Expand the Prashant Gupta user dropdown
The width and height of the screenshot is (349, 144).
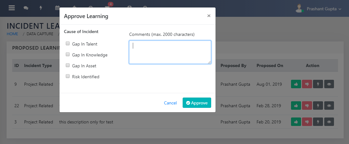pos(324,9)
